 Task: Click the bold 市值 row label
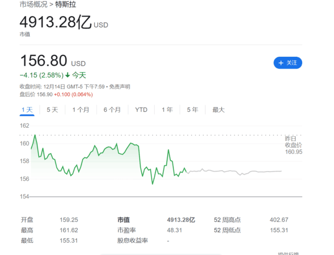click(123, 220)
